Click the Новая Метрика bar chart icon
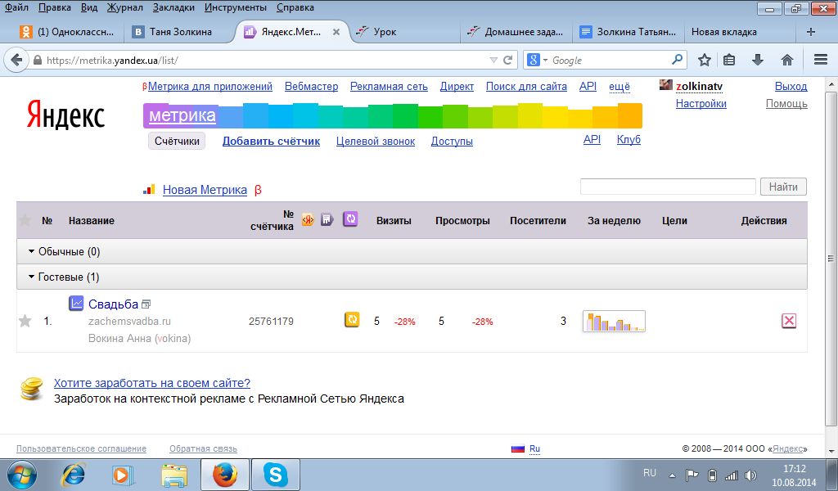Image resolution: width=838 pixels, height=491 pixels. coord(149,190)
